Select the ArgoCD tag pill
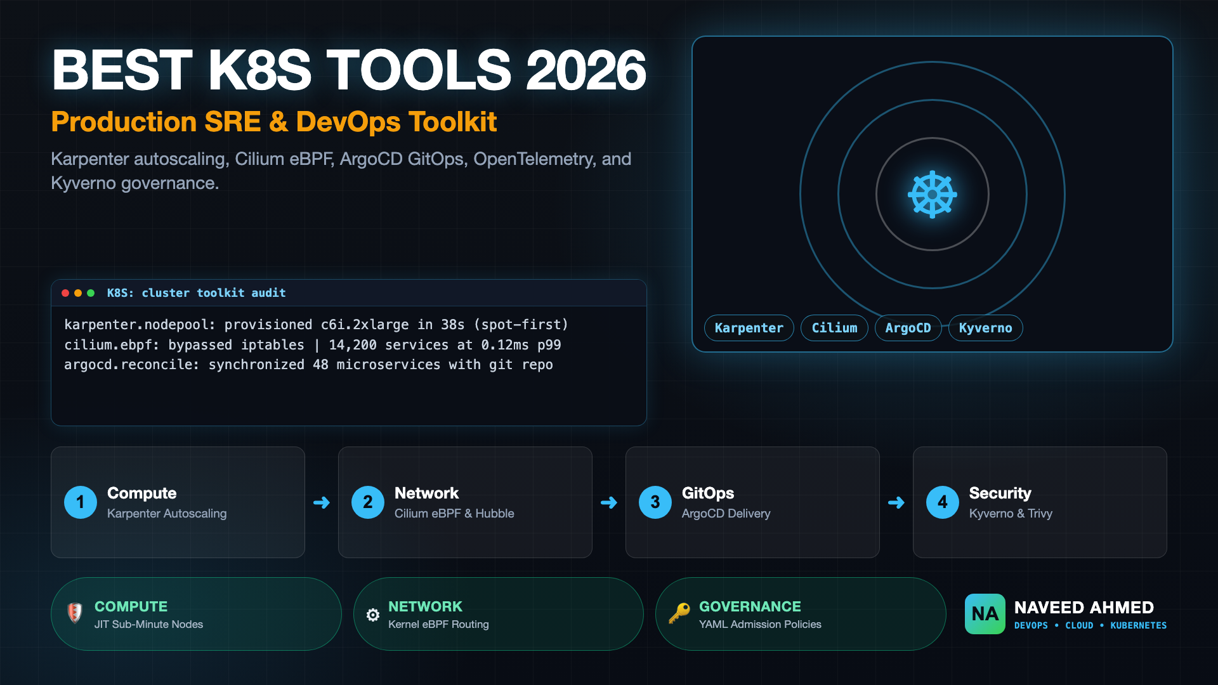Viewport: 1218px width, 685px height. pyautogui.click(x=908, y=328)
